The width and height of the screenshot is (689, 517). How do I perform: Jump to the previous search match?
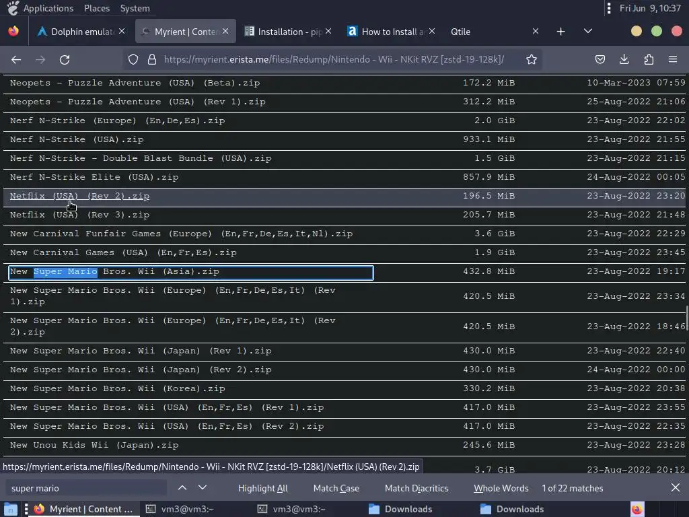[182, 487]
